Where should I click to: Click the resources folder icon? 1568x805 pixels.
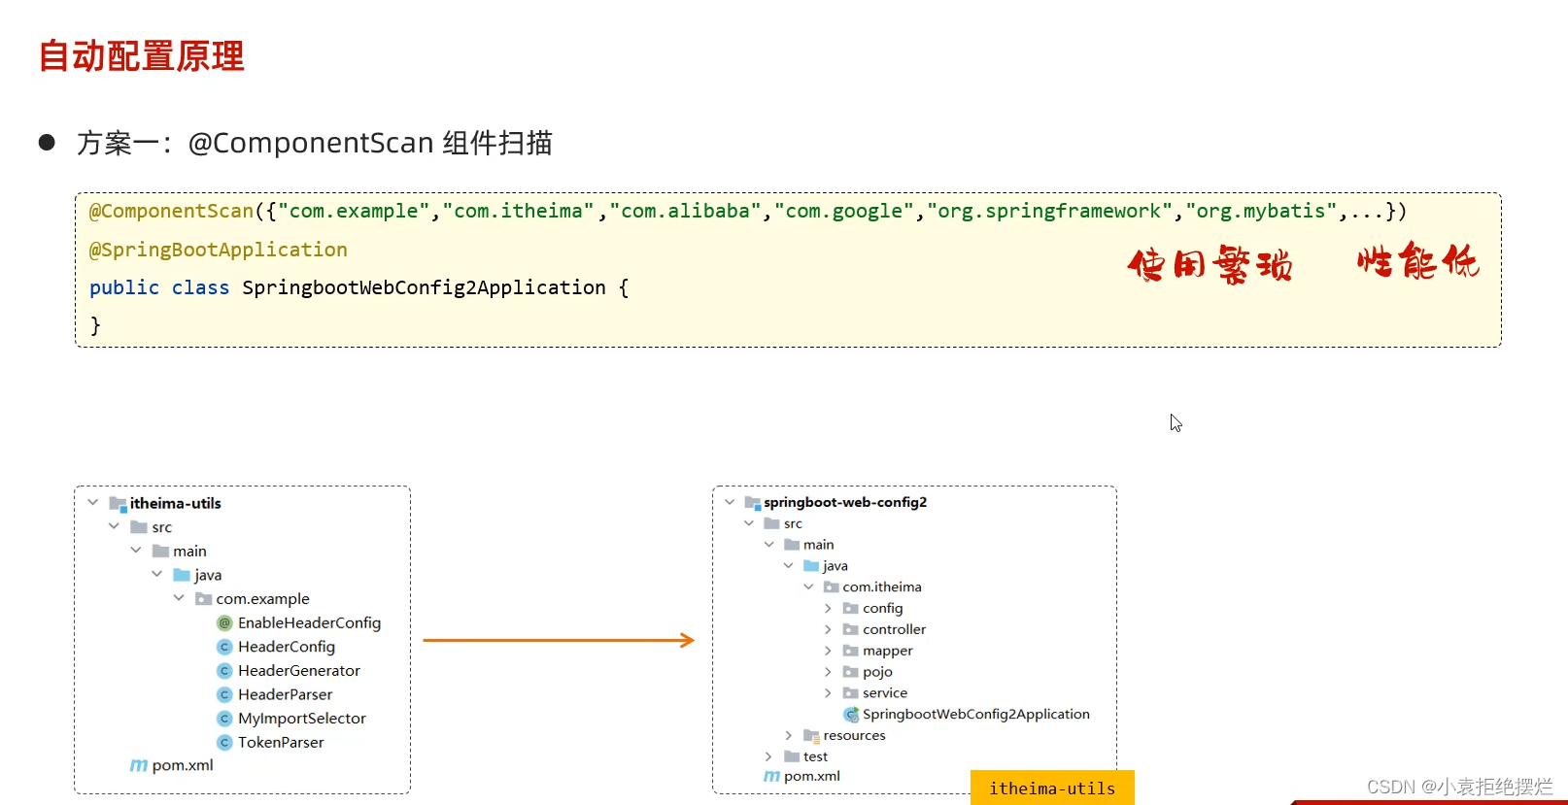click(x=811, y=736)
